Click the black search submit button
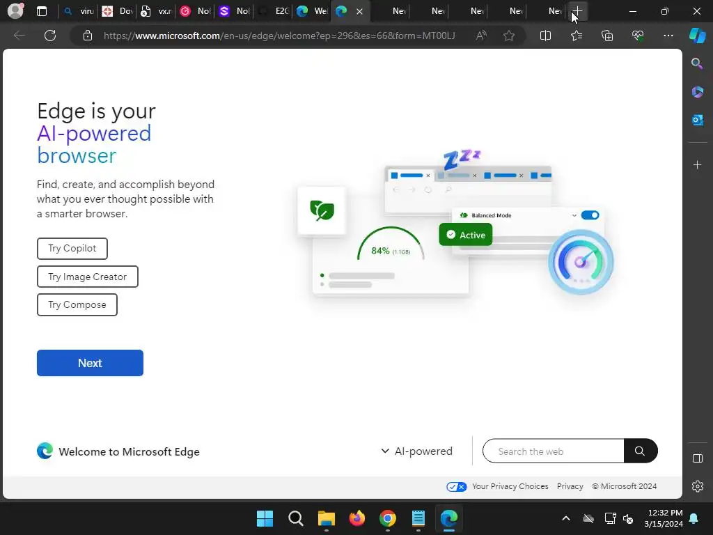Image resolution: width=713 pixels, height=535 pixels. pos(641,451)
